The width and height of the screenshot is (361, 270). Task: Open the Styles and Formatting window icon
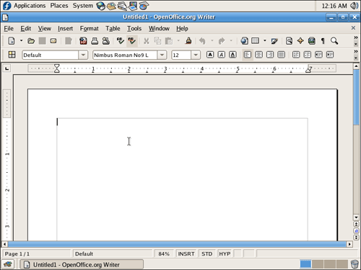point(12,55)
